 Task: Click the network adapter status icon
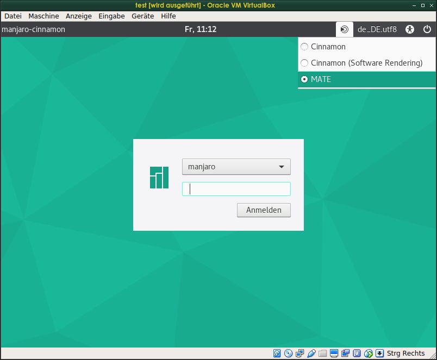click(x=300, y=353)
